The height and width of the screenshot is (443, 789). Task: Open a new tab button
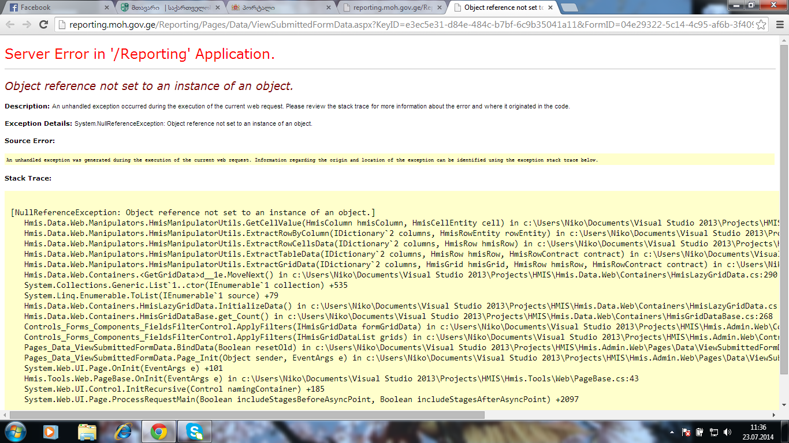pos(569,7)
